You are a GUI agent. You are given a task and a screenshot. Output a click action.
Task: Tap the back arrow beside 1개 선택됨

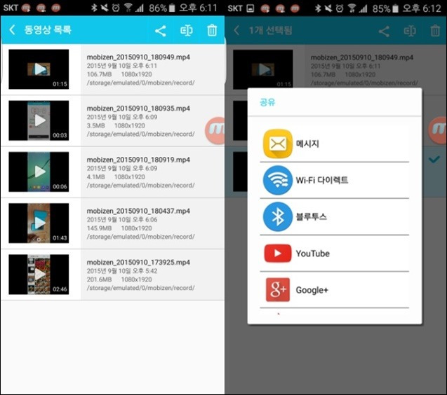click(236, 30)
